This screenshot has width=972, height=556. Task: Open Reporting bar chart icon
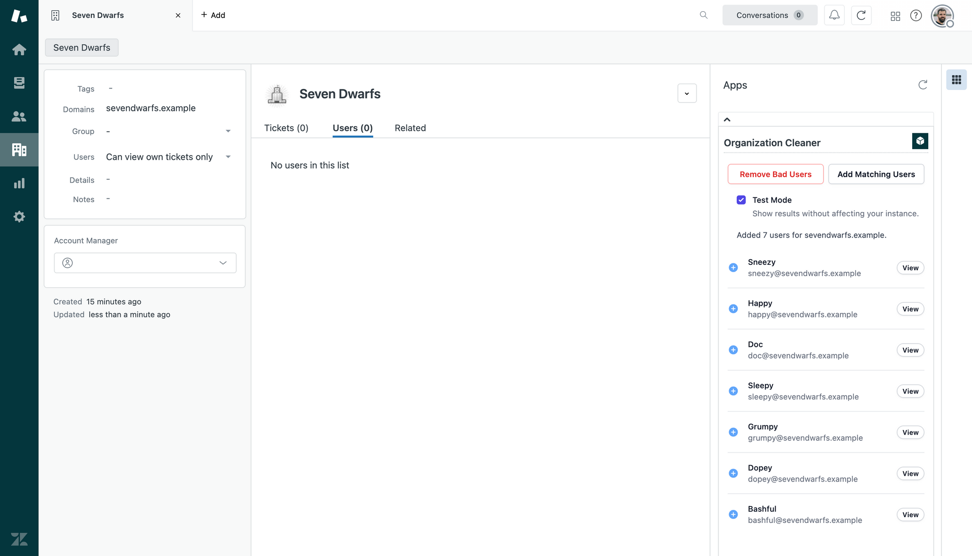pyautogui.click(x=19, y=183)
